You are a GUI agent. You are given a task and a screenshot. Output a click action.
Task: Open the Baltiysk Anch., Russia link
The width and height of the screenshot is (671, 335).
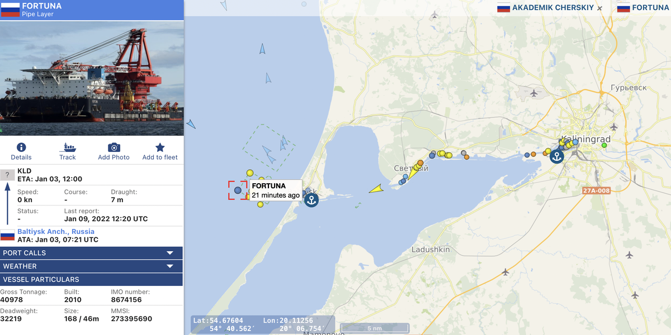coord(56,231)
